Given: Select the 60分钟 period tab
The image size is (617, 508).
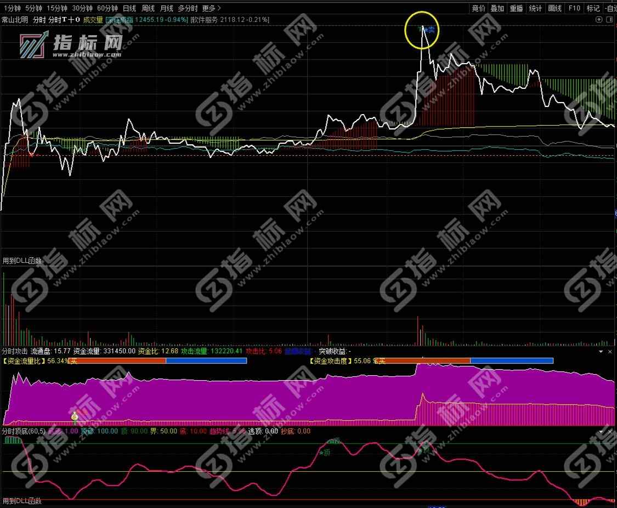Looking at the screenshot, I should coord(107,8).
